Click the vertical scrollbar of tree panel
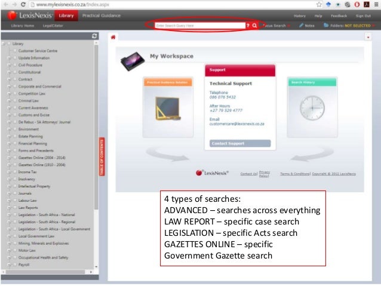The height and width of the screenshot is (286, 381). 96,127
